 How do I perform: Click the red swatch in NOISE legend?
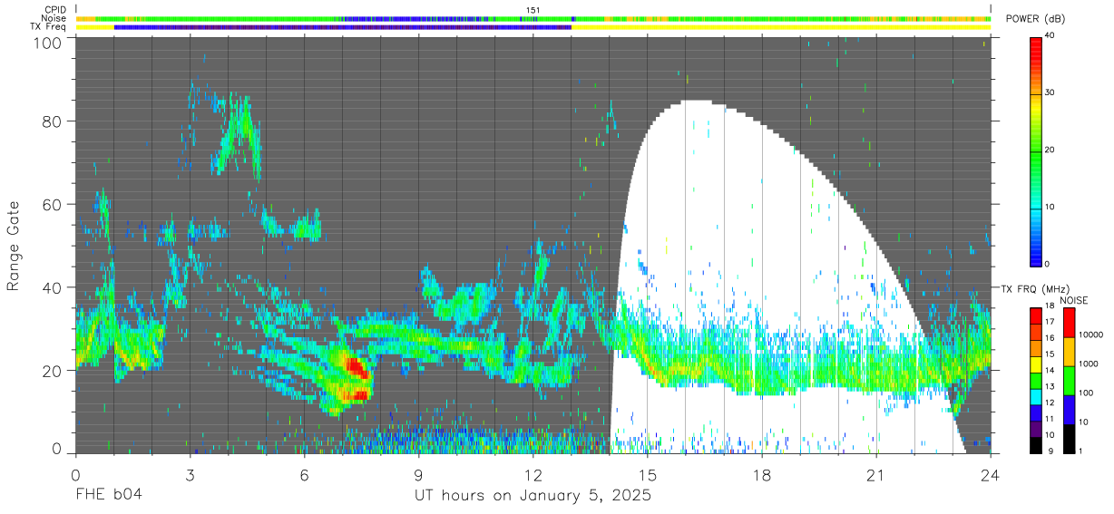(1070, 323)
